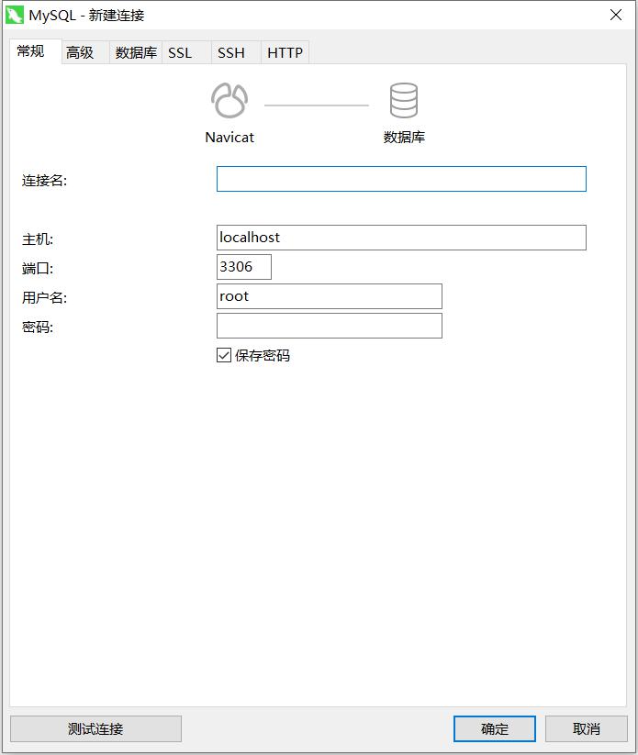
Task: Click the 端口: label
Action: point(38,269)
